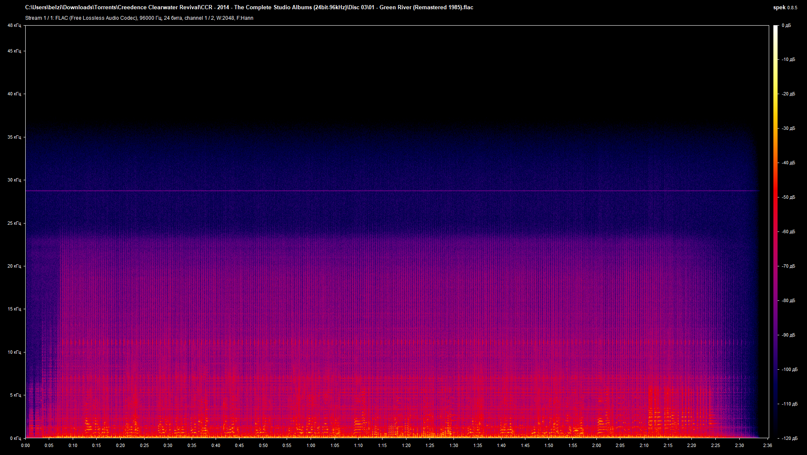Click the -120 дБ bottom scale label

[789, 438]
